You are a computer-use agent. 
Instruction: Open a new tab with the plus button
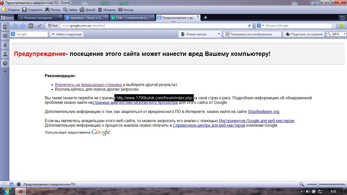[206, 18]
